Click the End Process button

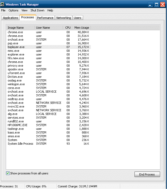click(147, 174)
